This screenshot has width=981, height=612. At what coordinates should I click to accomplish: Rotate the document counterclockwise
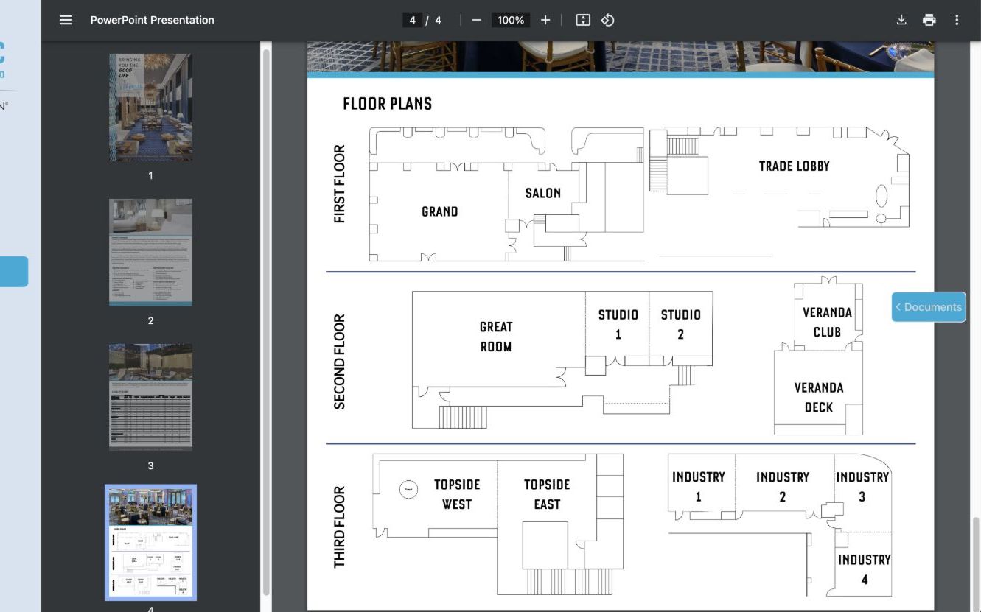(607, 20)
